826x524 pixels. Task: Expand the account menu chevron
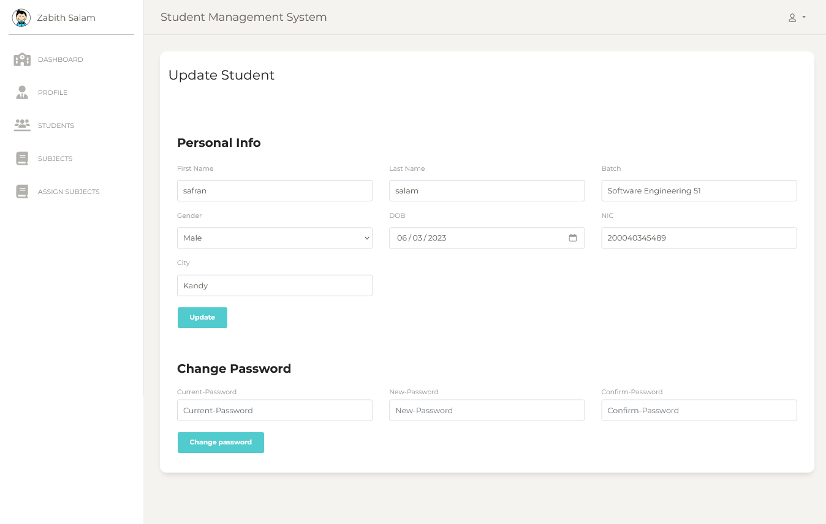coord(803,18)
